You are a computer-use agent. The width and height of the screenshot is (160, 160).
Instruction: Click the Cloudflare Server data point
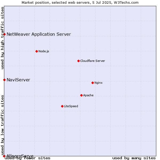[x=78, y=61]
